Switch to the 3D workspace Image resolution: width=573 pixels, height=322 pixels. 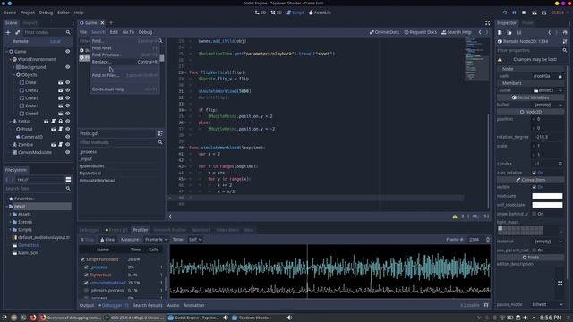coord(277,13)
